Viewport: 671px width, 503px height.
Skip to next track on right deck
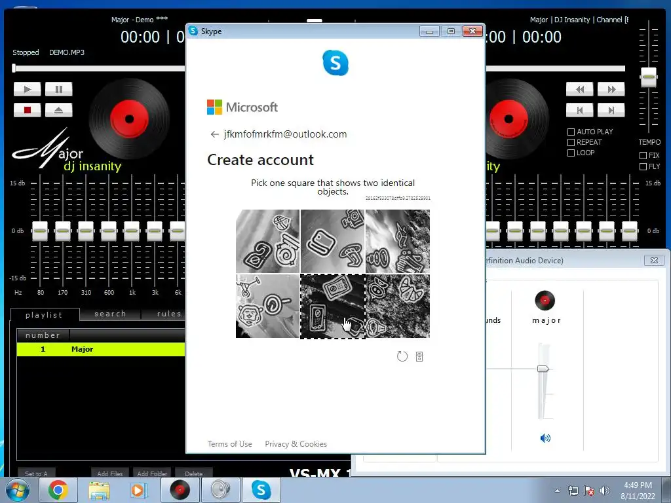pos(611,110)
